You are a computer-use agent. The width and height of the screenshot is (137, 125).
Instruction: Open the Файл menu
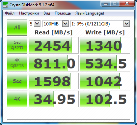point(10,13)
